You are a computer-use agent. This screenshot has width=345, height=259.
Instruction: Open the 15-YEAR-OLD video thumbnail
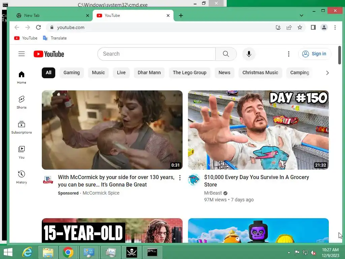click(112, 230)
